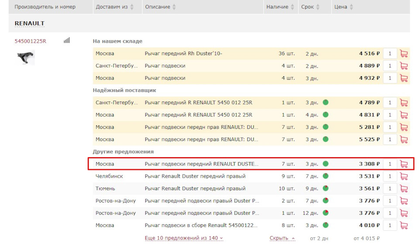
Task: Open part number 545001225R link
Action: pos(30,41)
